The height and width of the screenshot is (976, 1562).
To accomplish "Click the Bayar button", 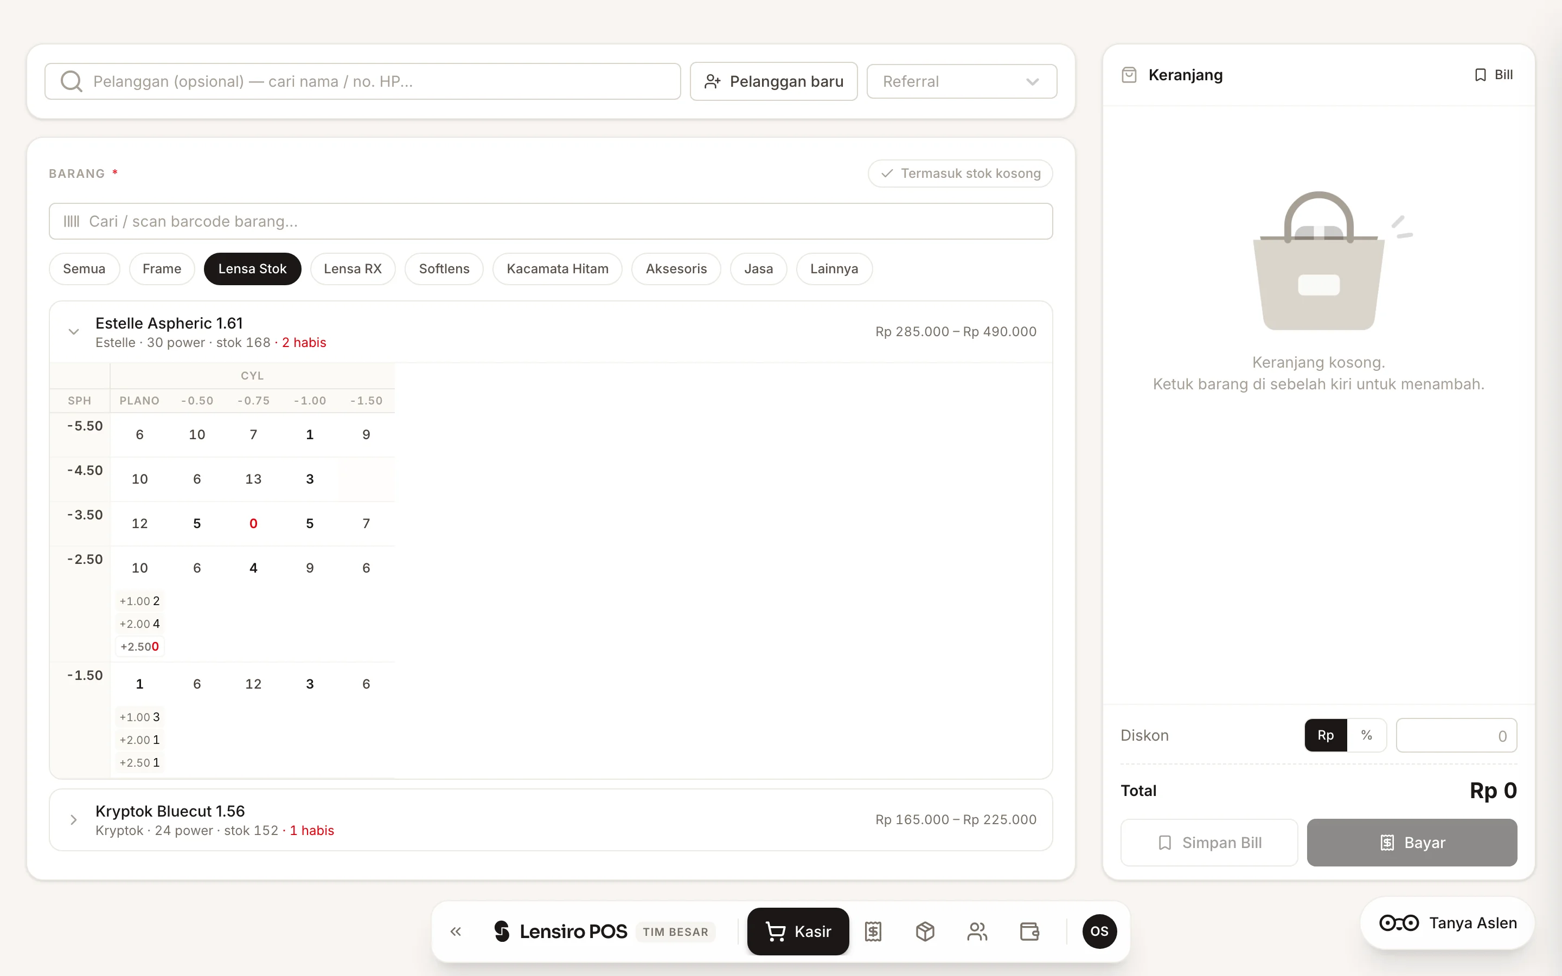I will click(1412, 843).
